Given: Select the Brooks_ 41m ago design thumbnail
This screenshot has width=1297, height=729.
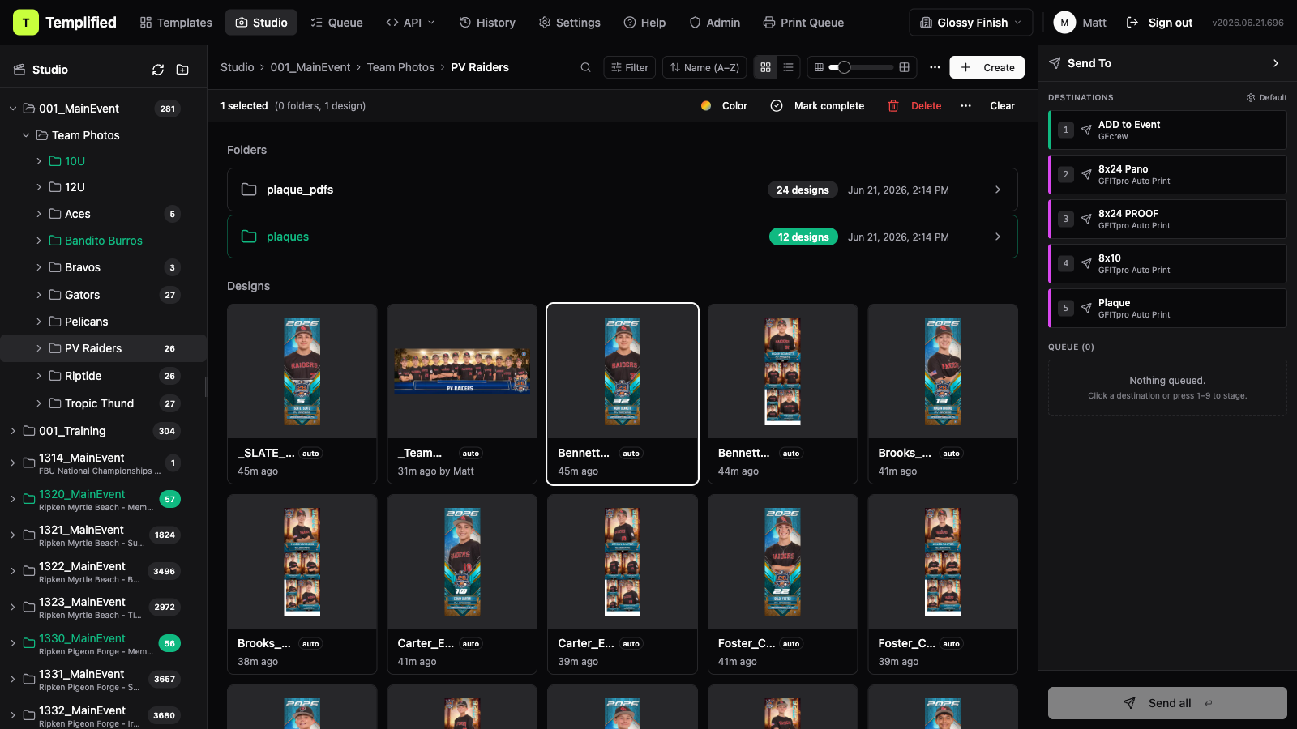Looking at the screenshot, I should 943,372.
